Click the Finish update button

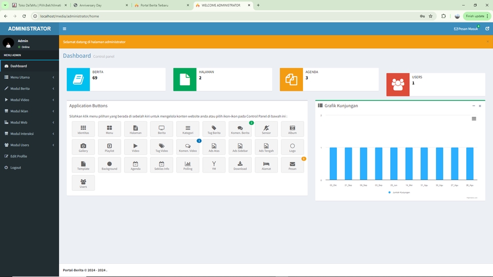477,16
